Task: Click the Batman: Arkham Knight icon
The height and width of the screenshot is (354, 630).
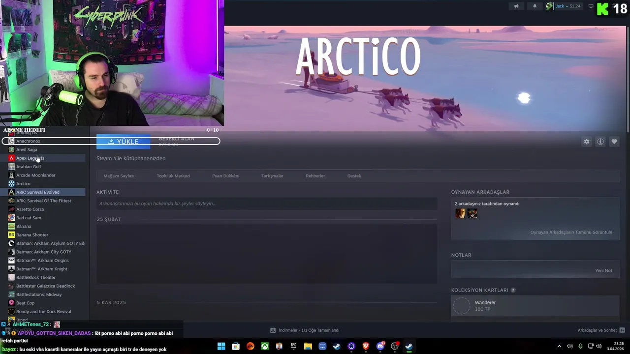Action: coord(11,269)
